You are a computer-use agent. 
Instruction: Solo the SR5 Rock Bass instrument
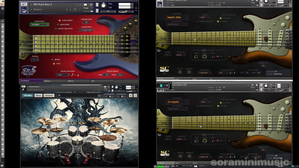(97, 5)
